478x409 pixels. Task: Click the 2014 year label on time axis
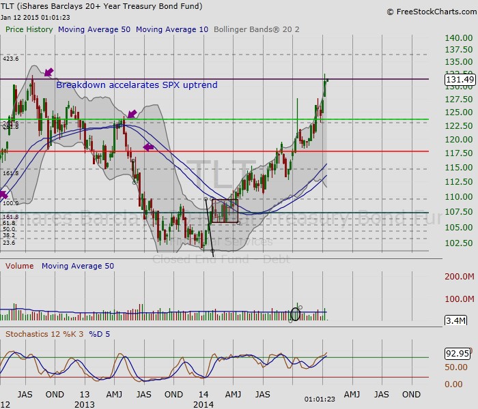click(x=203, y=405)
